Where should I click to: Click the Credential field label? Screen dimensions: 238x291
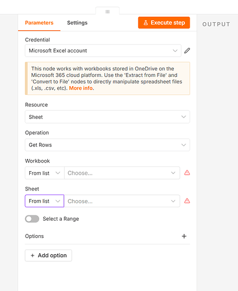click(x=37, y=40)
